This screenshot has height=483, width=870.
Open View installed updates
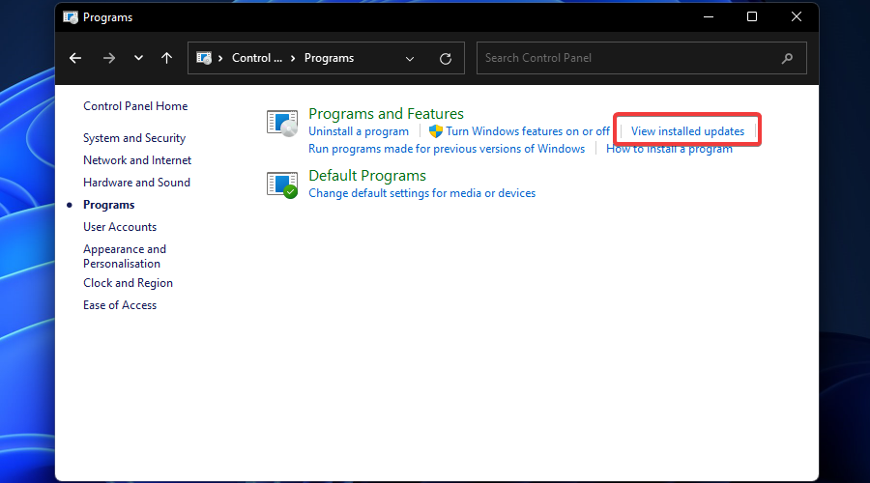[687, 131]
